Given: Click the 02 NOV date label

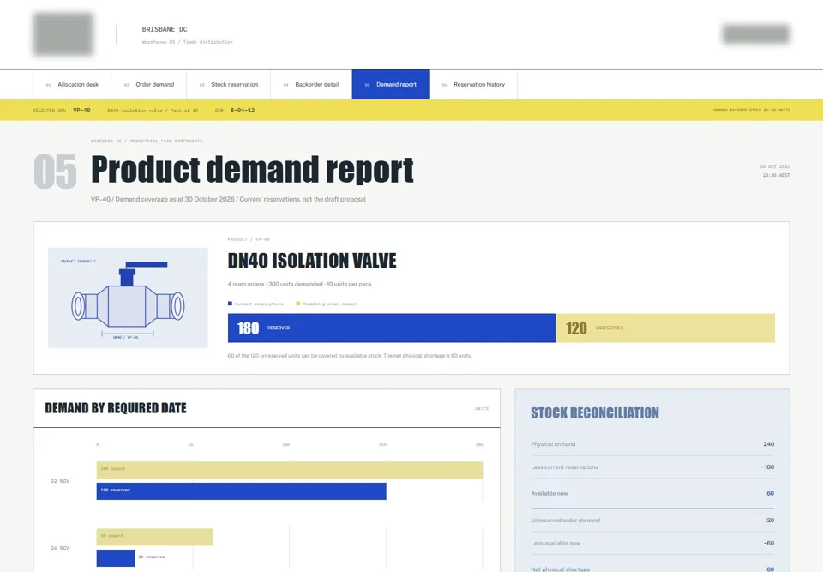Looking at the screenshot, I should (60, 481).
